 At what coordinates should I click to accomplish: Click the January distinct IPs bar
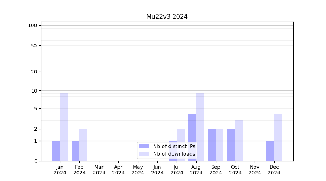pyautogui.click(x=56, y=151)
